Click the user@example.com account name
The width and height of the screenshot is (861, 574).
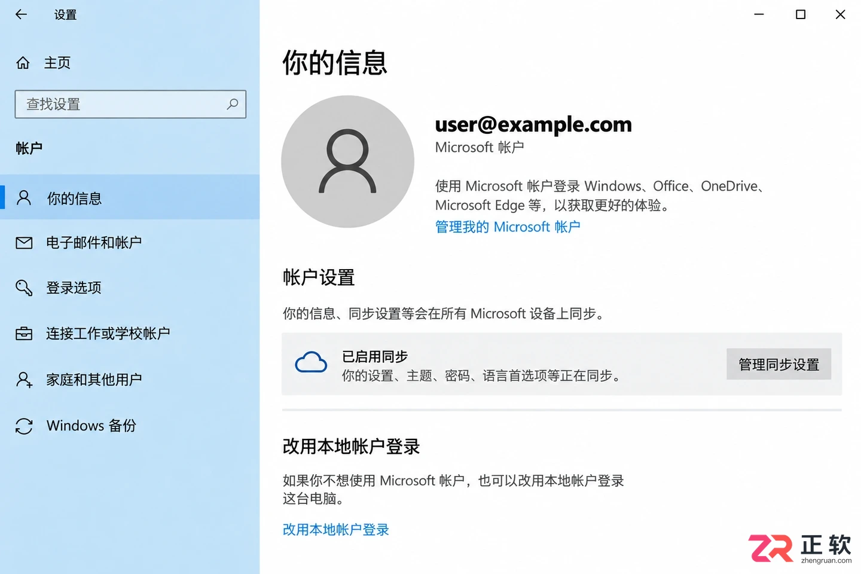[x=533, y=124]
